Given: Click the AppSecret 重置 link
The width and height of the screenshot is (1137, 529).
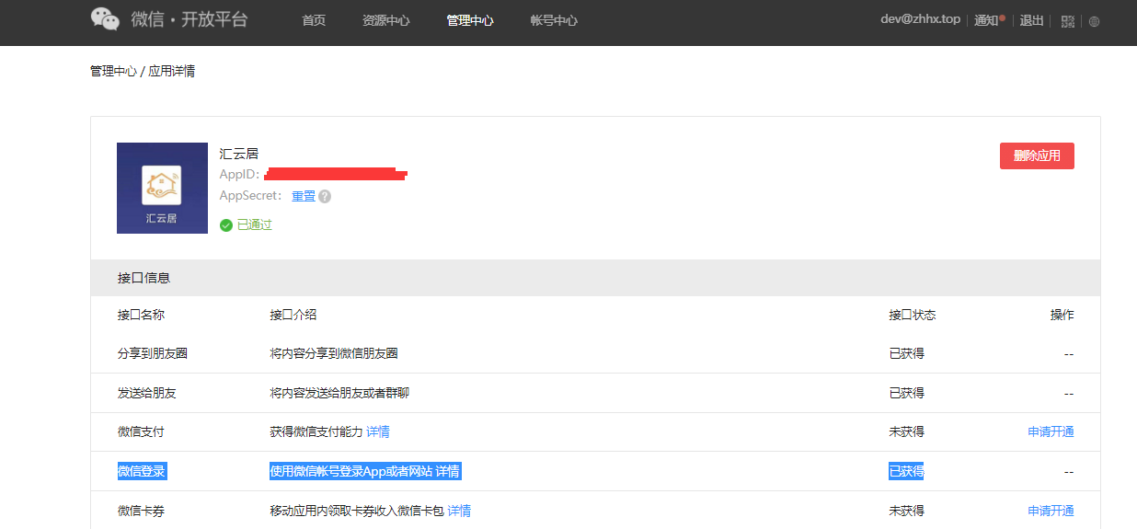Looking at the screenshot, I should click(304, 196).
